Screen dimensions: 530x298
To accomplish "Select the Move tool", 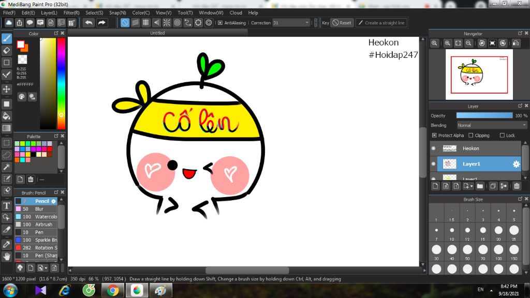I will (x=6, y=89).
